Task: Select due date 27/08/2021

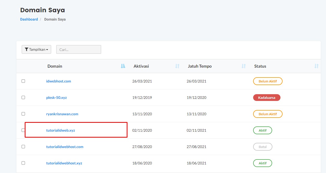Action: pos(196,147)
